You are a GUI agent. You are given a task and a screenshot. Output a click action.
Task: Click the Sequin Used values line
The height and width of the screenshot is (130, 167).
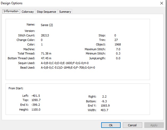[65, 63]
